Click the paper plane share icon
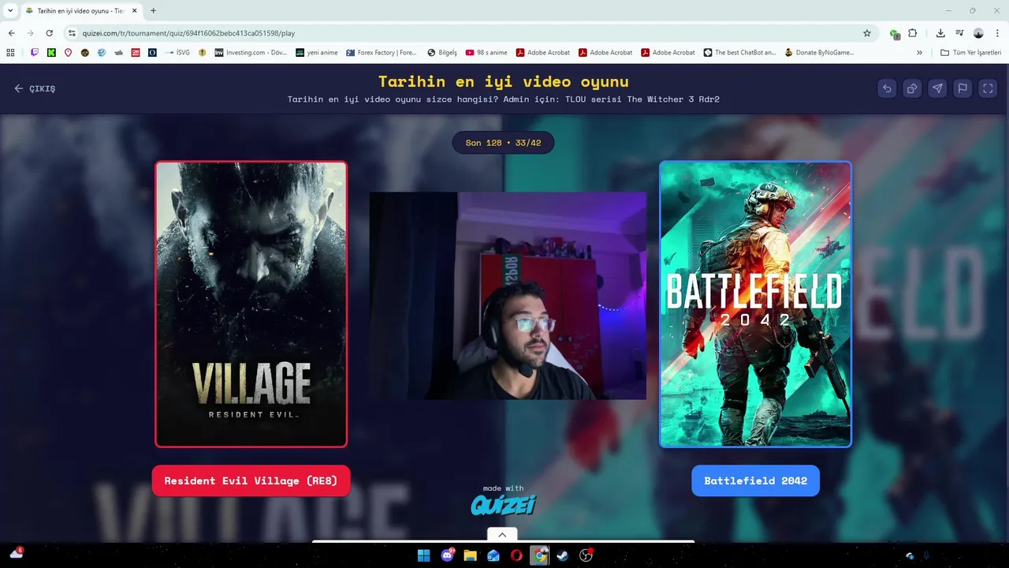The width and height of the screenshot is (1009, 568). pos(937,88)
